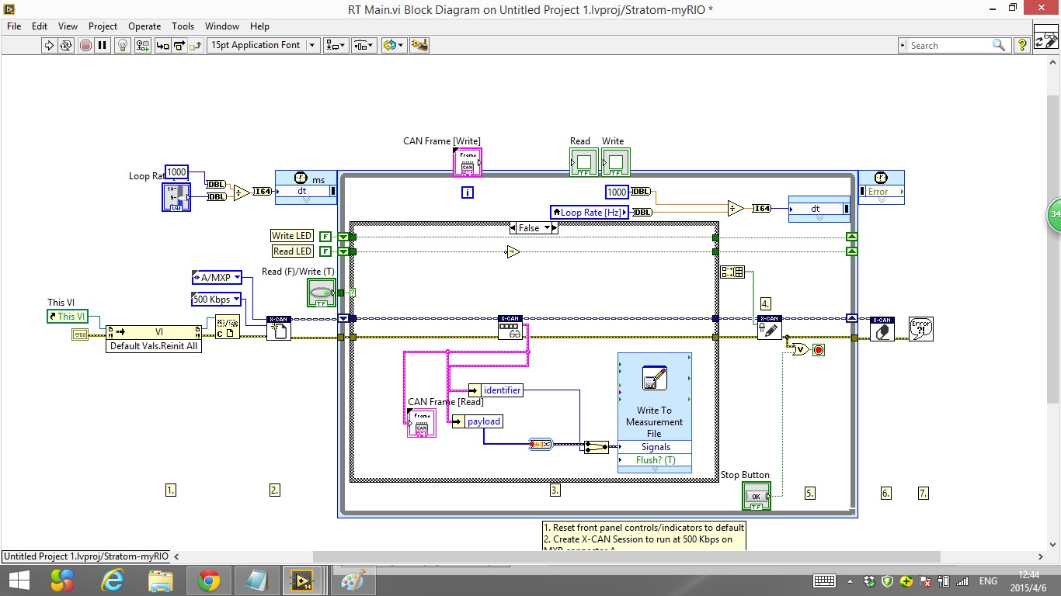Viewport: 1061px width, 596px height.
Task: Click the Read LED label constant
Action: [x=292, y=251]
